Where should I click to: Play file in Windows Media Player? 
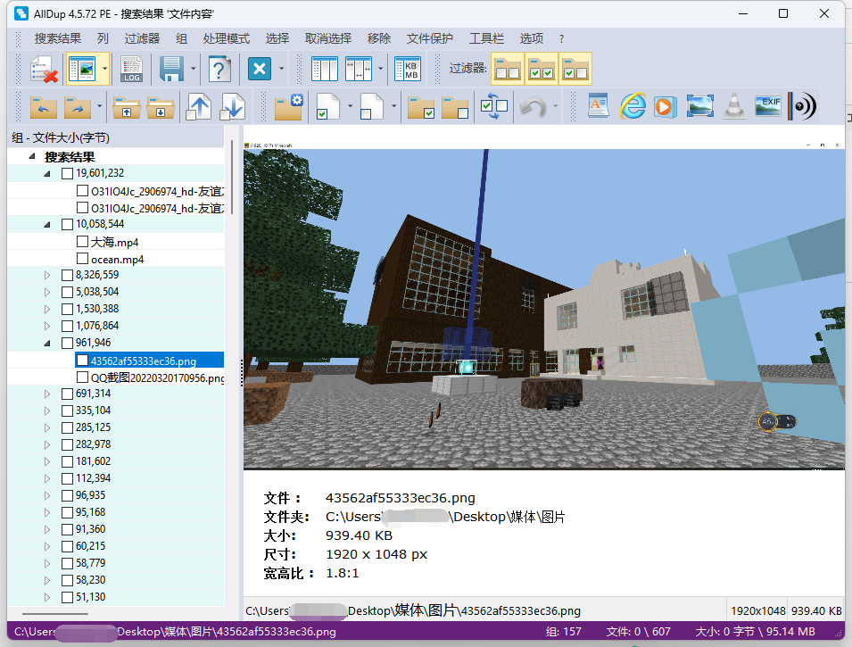pos(665,105)
